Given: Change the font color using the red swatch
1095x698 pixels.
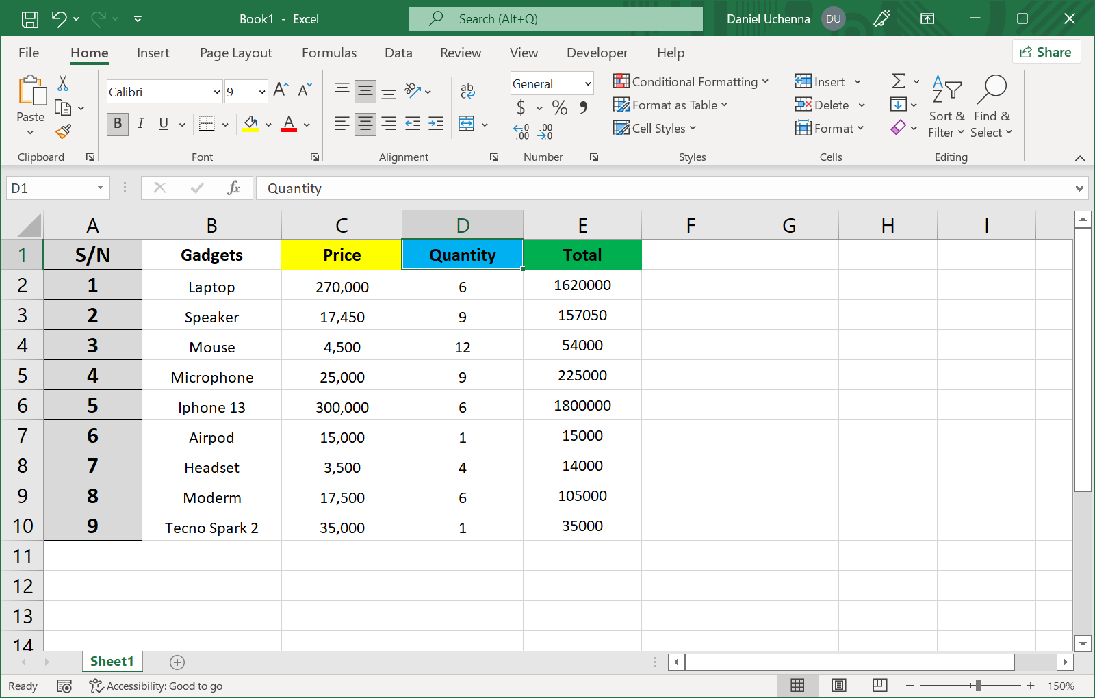Looking at the screenshot, I should 288,124.
